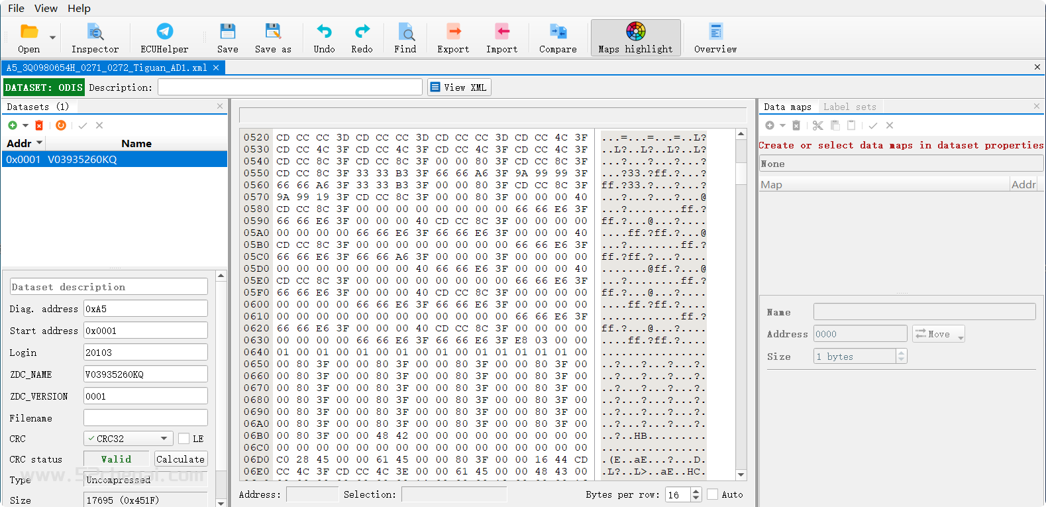Delete the dataset with the red trash icon

click(39, 125)
